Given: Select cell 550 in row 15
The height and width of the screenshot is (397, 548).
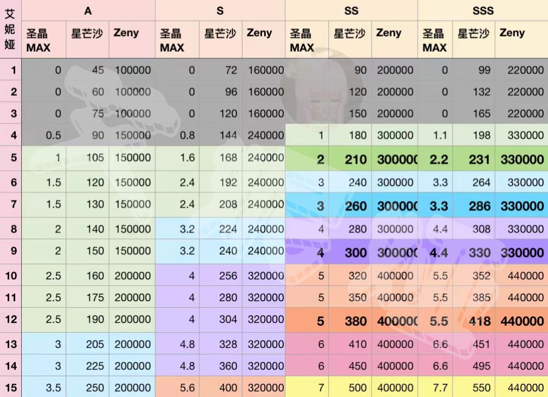Looking at the screenshot, I should click(473, 388).
